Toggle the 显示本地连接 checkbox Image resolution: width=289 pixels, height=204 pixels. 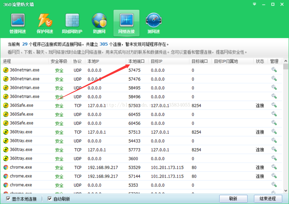click(x=8, y=199)
